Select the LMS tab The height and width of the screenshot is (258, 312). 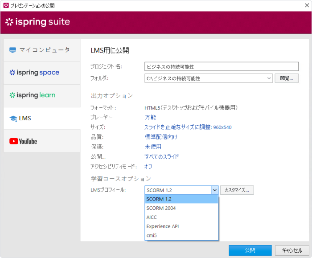tap(42, 119)
